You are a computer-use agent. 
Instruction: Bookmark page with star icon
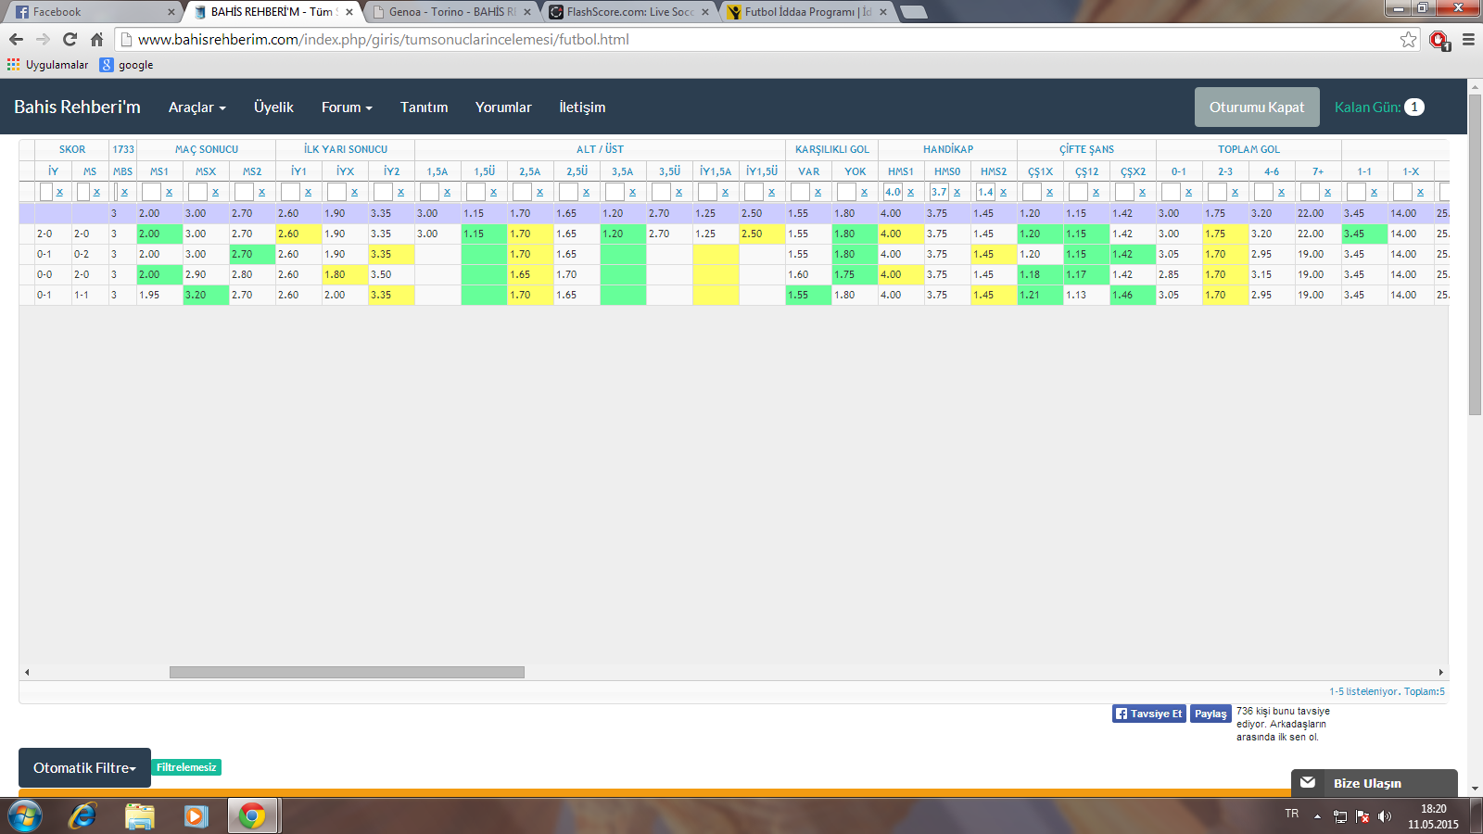pos(1408,39)
